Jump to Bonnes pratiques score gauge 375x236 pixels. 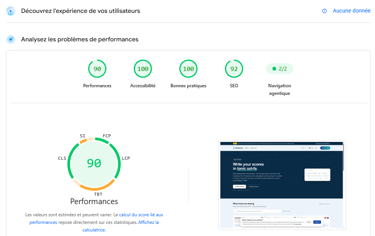point(188,69)
